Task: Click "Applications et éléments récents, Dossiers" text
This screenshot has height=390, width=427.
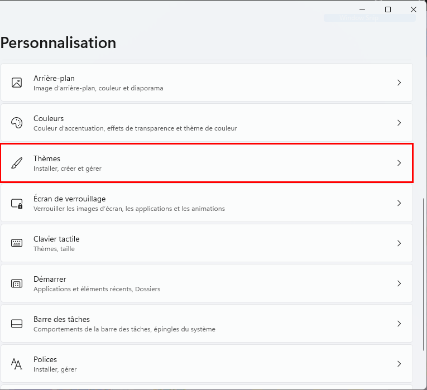Action: coord(97,289)
